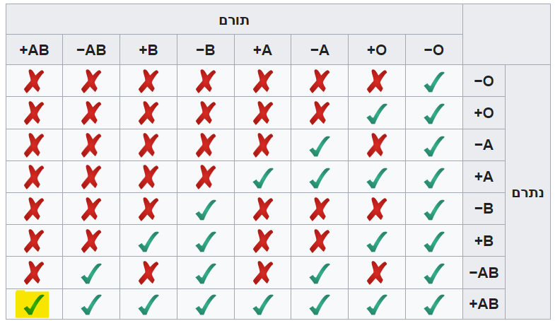This screenshot has width=560, height=321.
Task: Click the yellow-highlighted checkmark in the +AB row
Action: click(x=33, y=304)
